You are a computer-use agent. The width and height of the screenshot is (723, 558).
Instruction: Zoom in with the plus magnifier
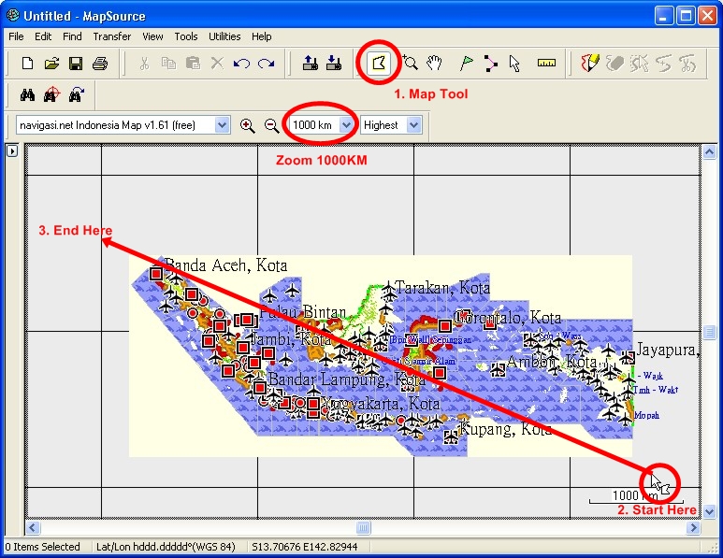tap(248, 125)
